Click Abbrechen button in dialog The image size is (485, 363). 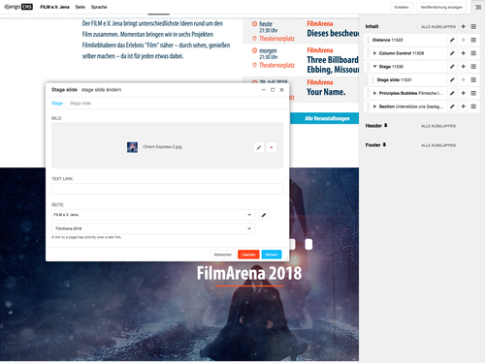tap(223, 255)
